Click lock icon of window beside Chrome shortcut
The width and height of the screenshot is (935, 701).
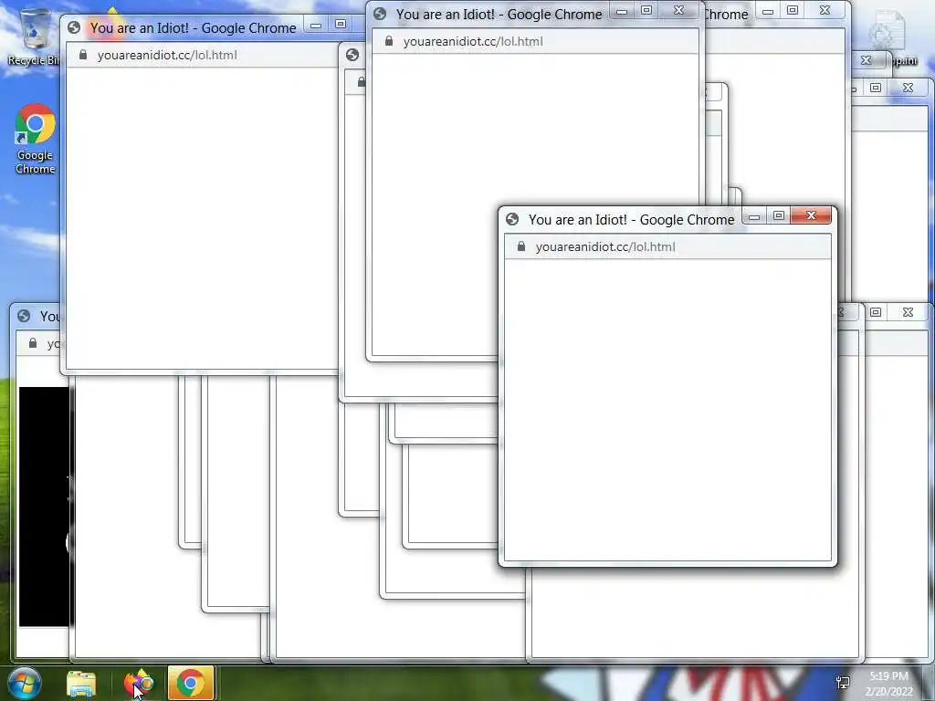click(83, 55)
